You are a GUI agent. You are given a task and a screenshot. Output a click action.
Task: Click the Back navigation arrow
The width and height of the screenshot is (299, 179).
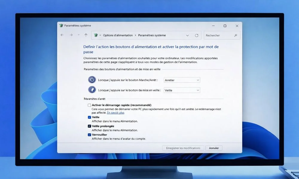click(x=62, y=35)
